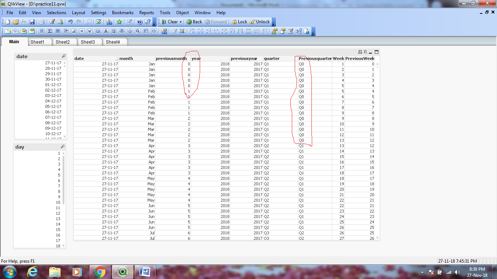
Task: Click the Print icon on table caption
Action: point(360,52)
